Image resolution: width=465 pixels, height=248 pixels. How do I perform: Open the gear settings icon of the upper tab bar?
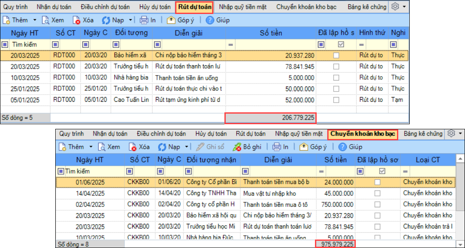coord(395,6)
